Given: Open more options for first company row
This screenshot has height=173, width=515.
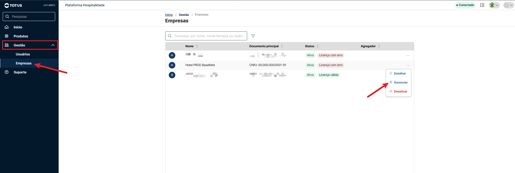Looking at the screenshot, I should pos(408,55).
